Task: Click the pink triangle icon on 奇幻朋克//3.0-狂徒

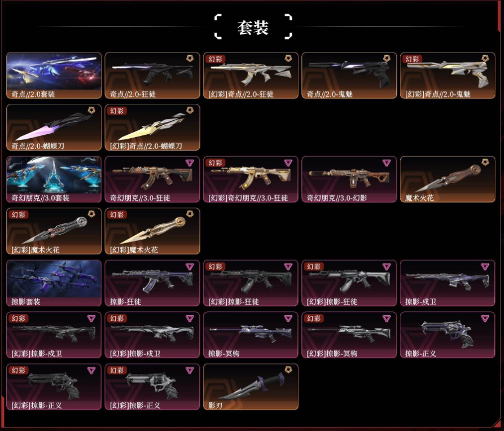Action: (190, 163)
